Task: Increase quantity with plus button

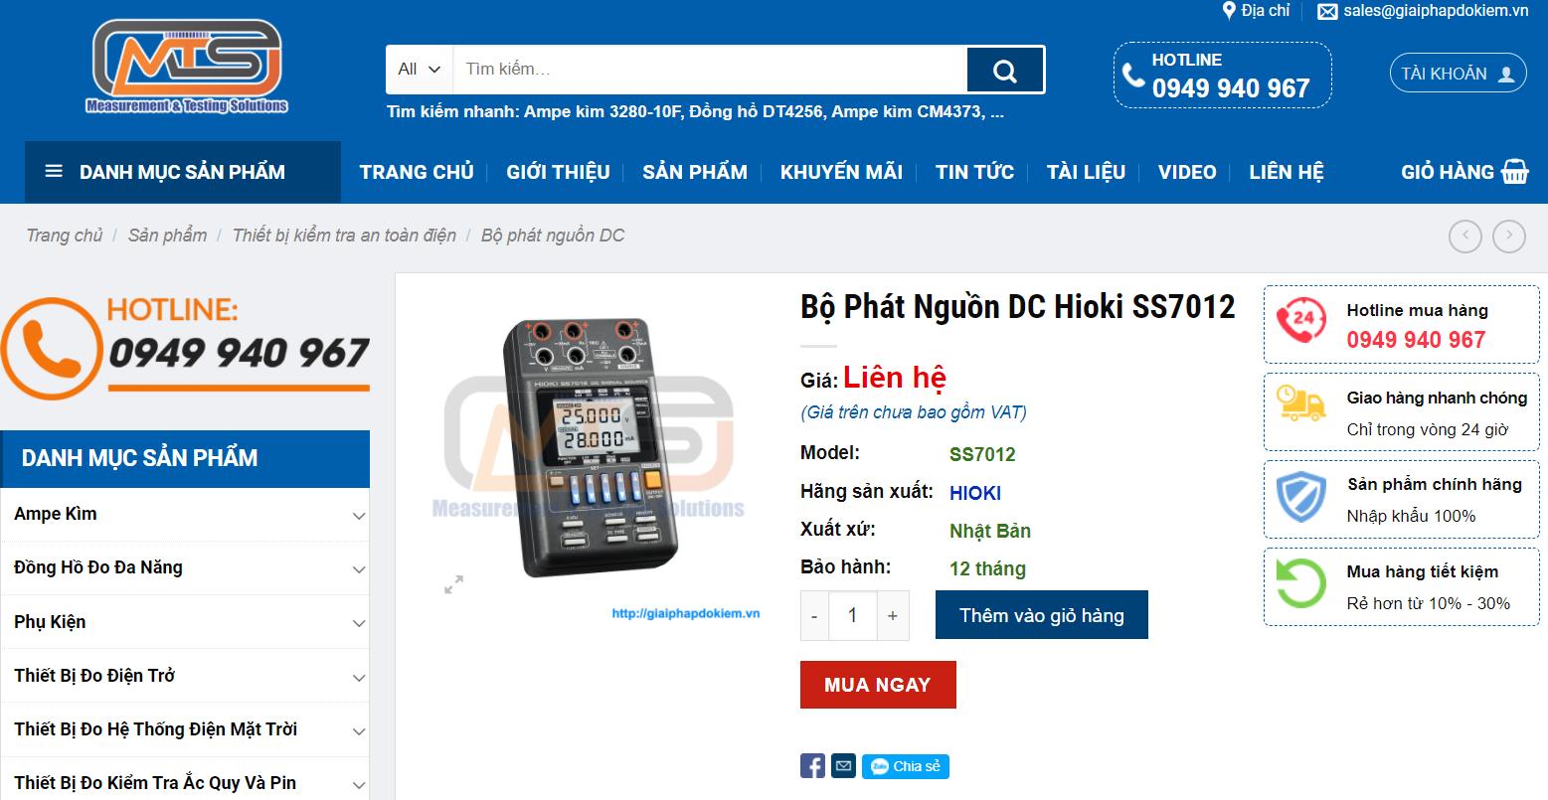Action: [893, 616]
